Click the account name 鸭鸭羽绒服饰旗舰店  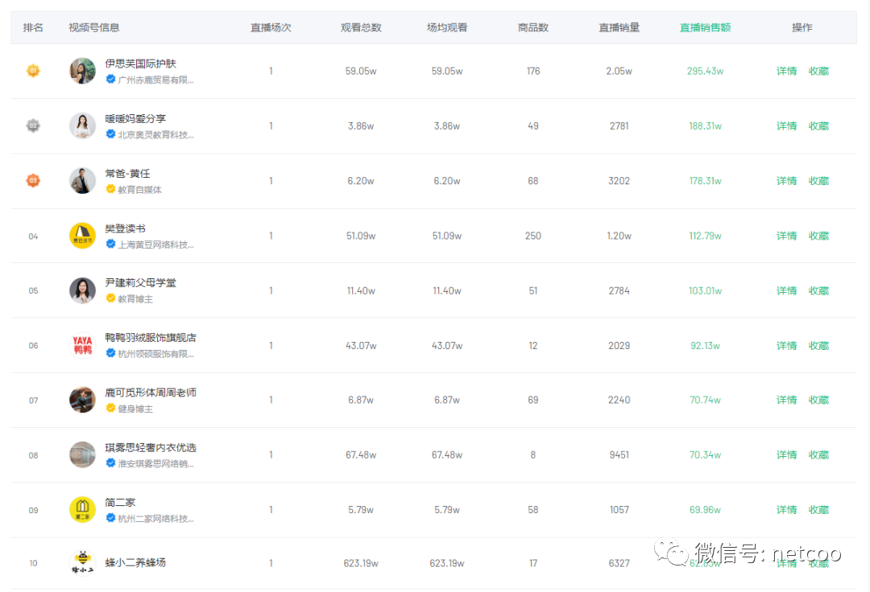pyautogui.click(x=151, y=337)
